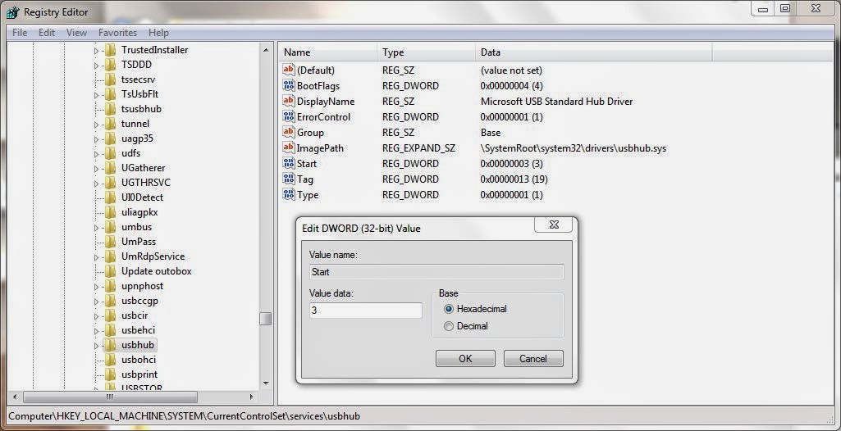
Task: Expand the usbhub key
Action: pyautogui.click(x=97, y=346)
